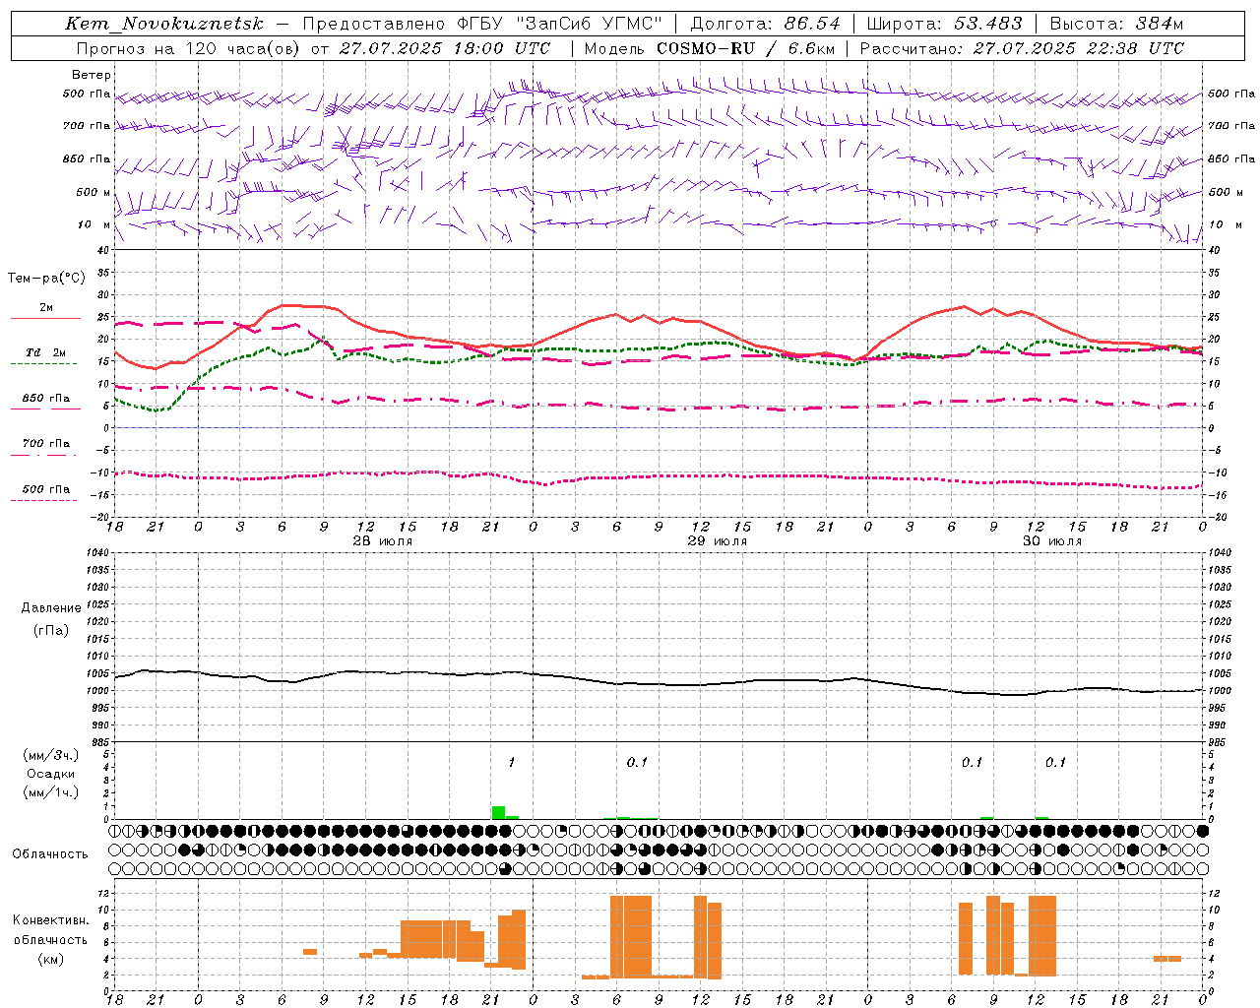Click the (гПа) unit under Давление
Viewport: 1260px width, 1008px height.
(51, 630)
